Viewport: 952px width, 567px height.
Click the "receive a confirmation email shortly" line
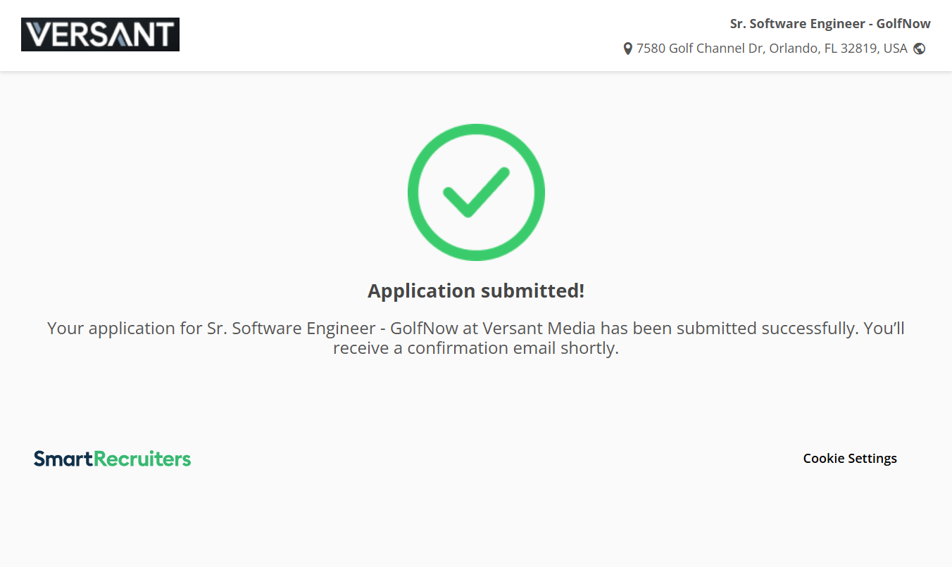[476, 348]
